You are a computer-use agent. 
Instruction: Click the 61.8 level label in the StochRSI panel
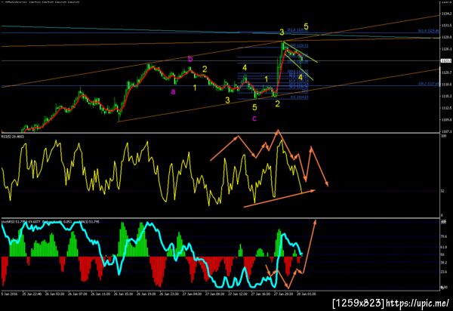coord(444,247)
